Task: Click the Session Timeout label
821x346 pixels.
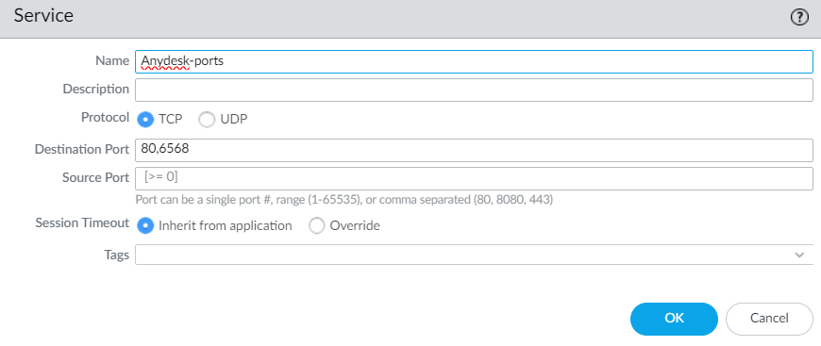Action: pos(82,223)
